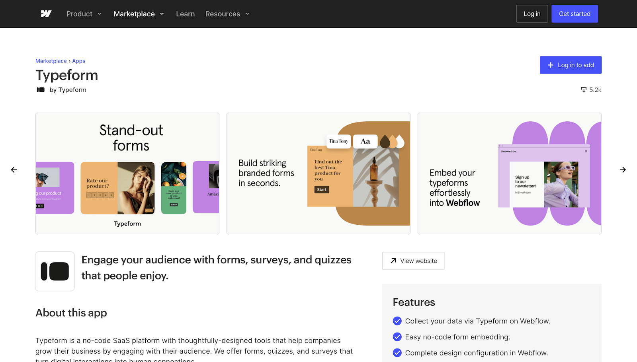Click small Typeform icon beside author name
This screenshot has height=362, width=637.
click(41, 90)
